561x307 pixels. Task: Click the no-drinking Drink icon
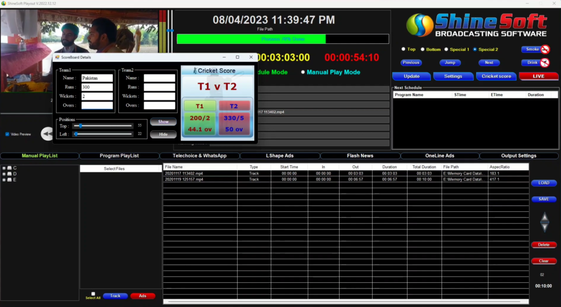(x=545, y=63)
